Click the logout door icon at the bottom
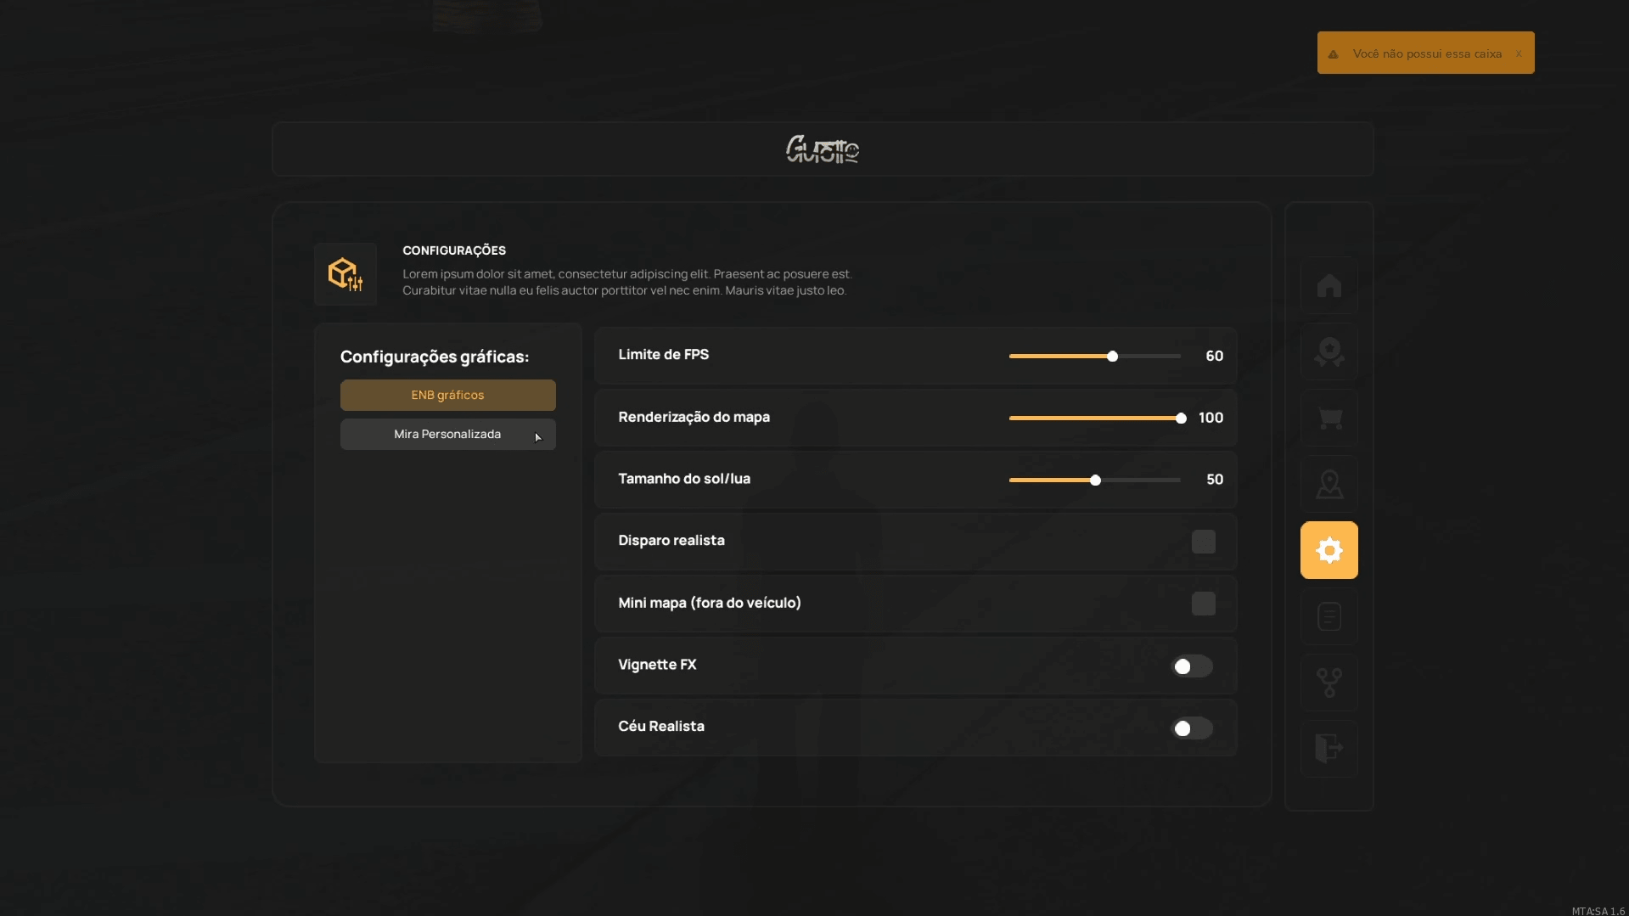The width and height of the screenshot is (1629, 916). [1328, 749]
